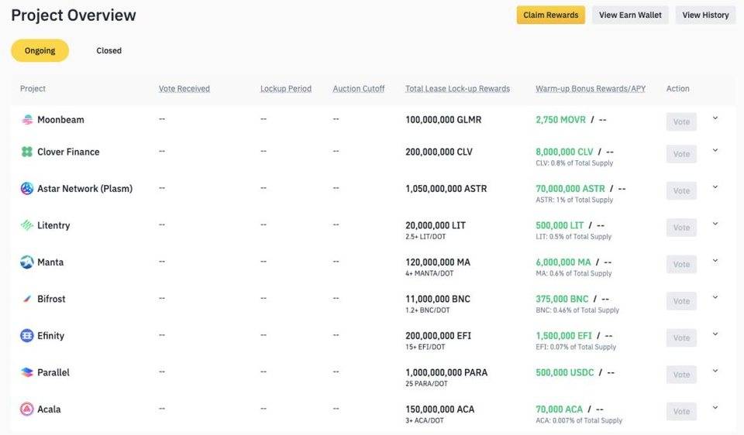
Task: Click the 2,750 MOVR bonus value
Action: [561, 120]
